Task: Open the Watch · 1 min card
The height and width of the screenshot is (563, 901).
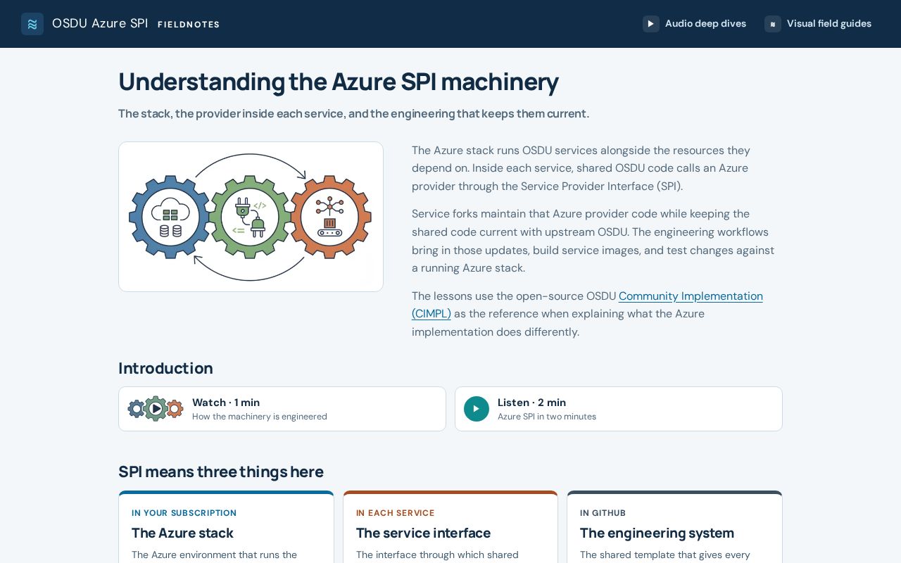Action: (282, 409)
